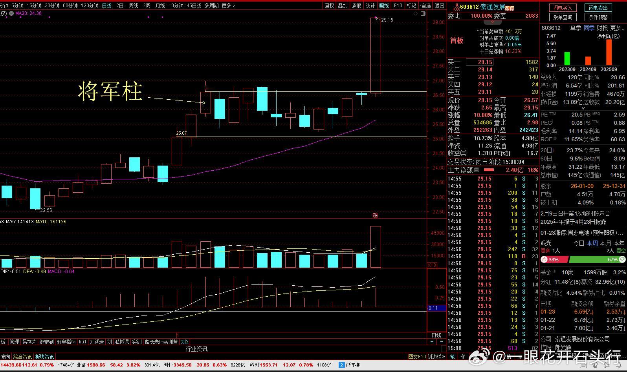Remove from watchlist with -自选
627x372 pixels.
coord(425,5)
